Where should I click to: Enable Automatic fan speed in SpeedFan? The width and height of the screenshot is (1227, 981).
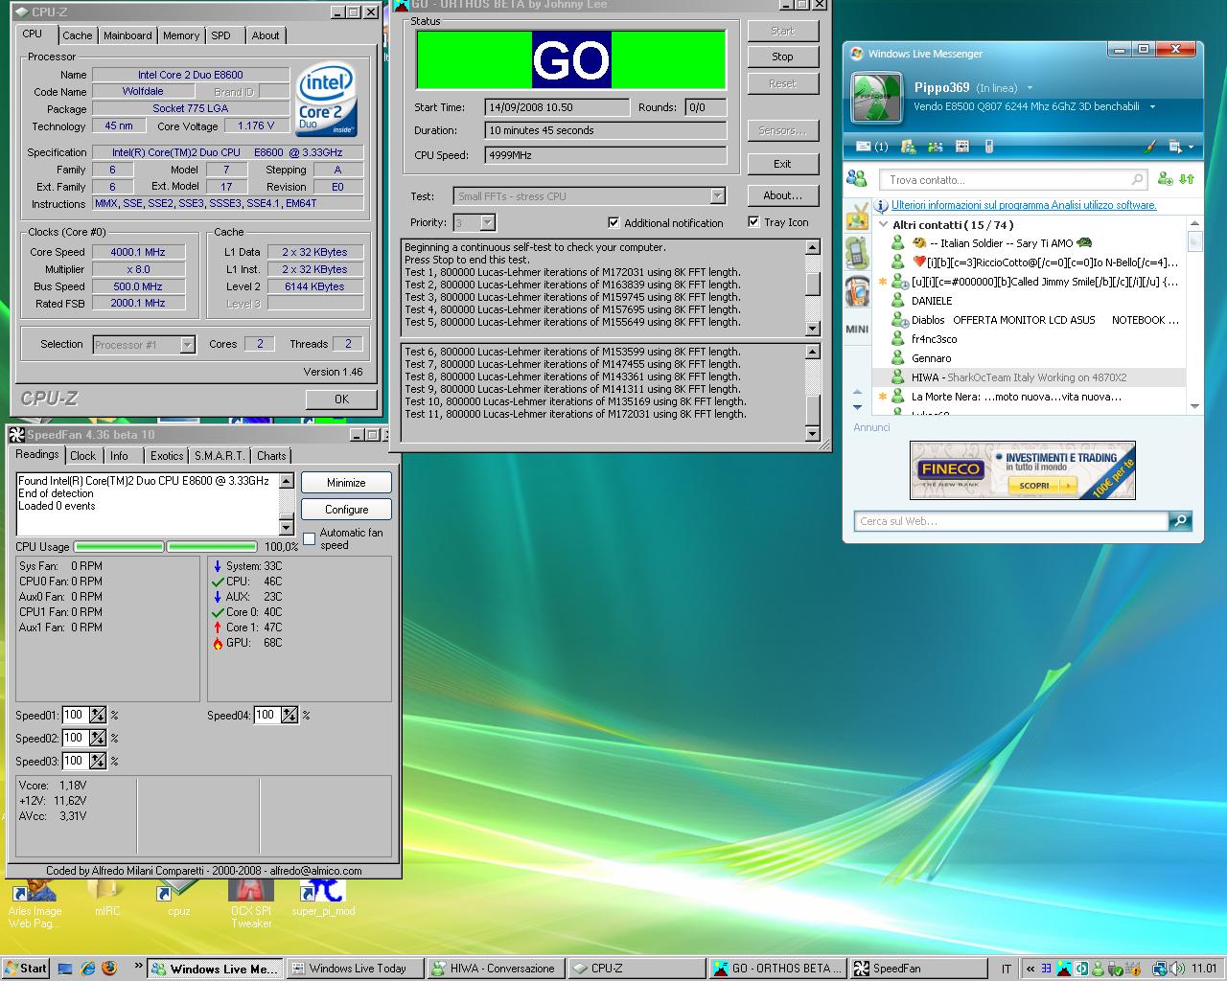[x=309, y=538]
